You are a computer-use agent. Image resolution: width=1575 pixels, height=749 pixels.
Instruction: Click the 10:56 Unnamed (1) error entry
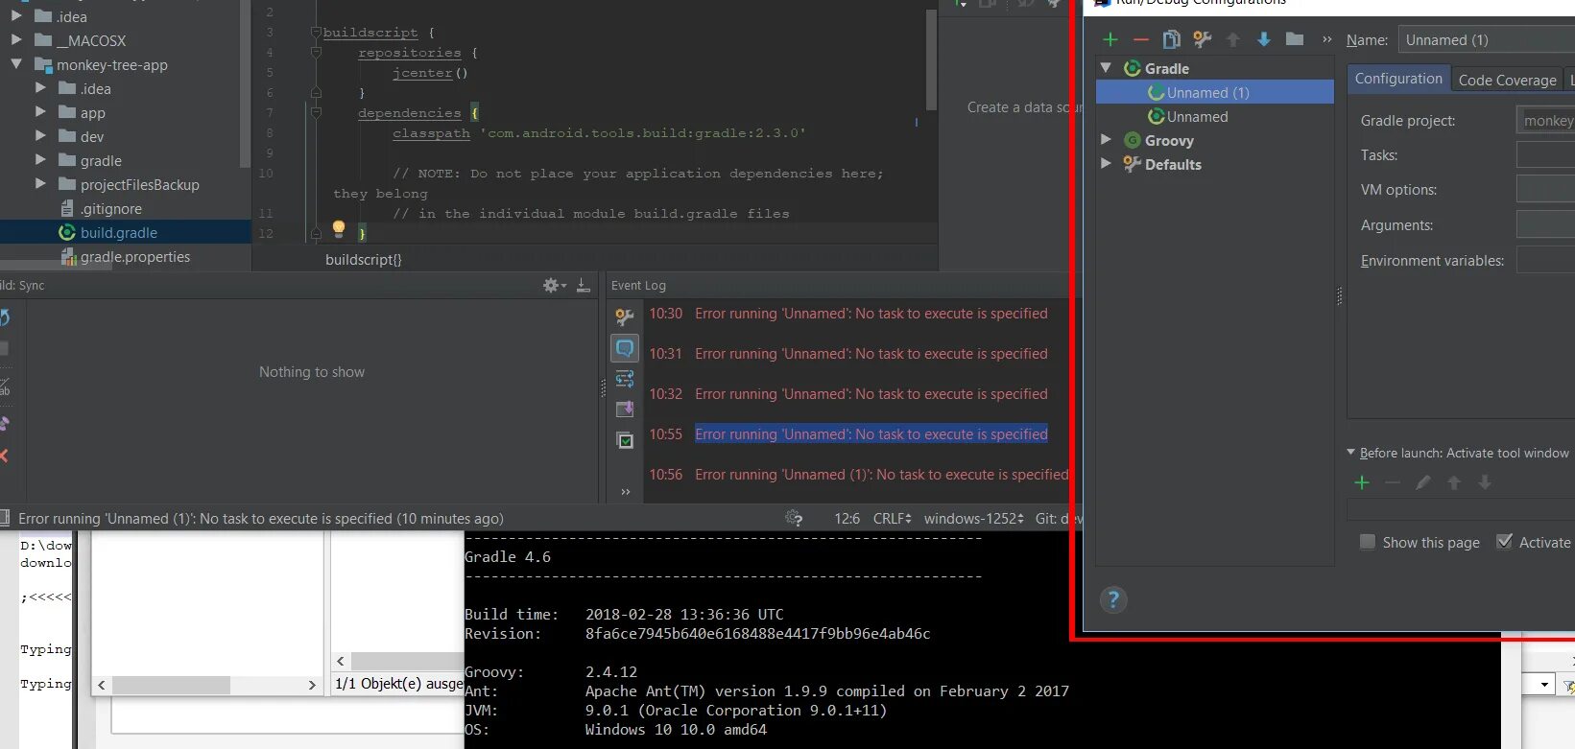point(881,474)
